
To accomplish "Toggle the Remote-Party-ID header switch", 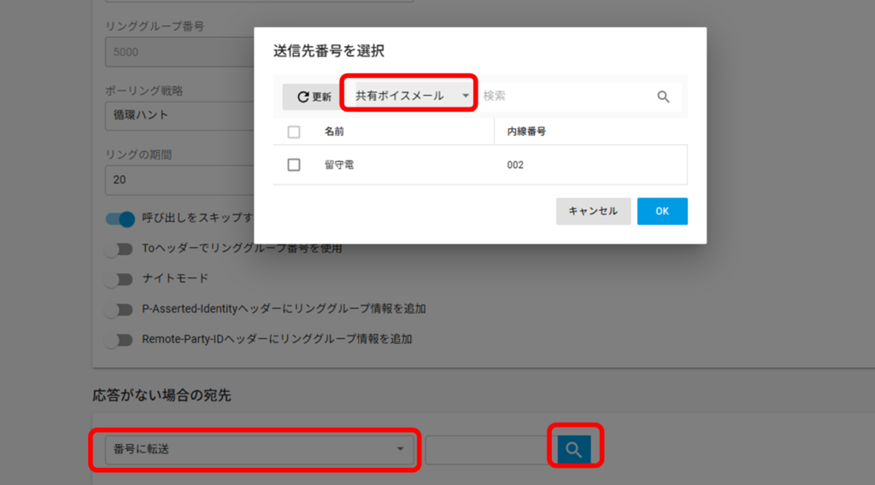I will point(120,339).
